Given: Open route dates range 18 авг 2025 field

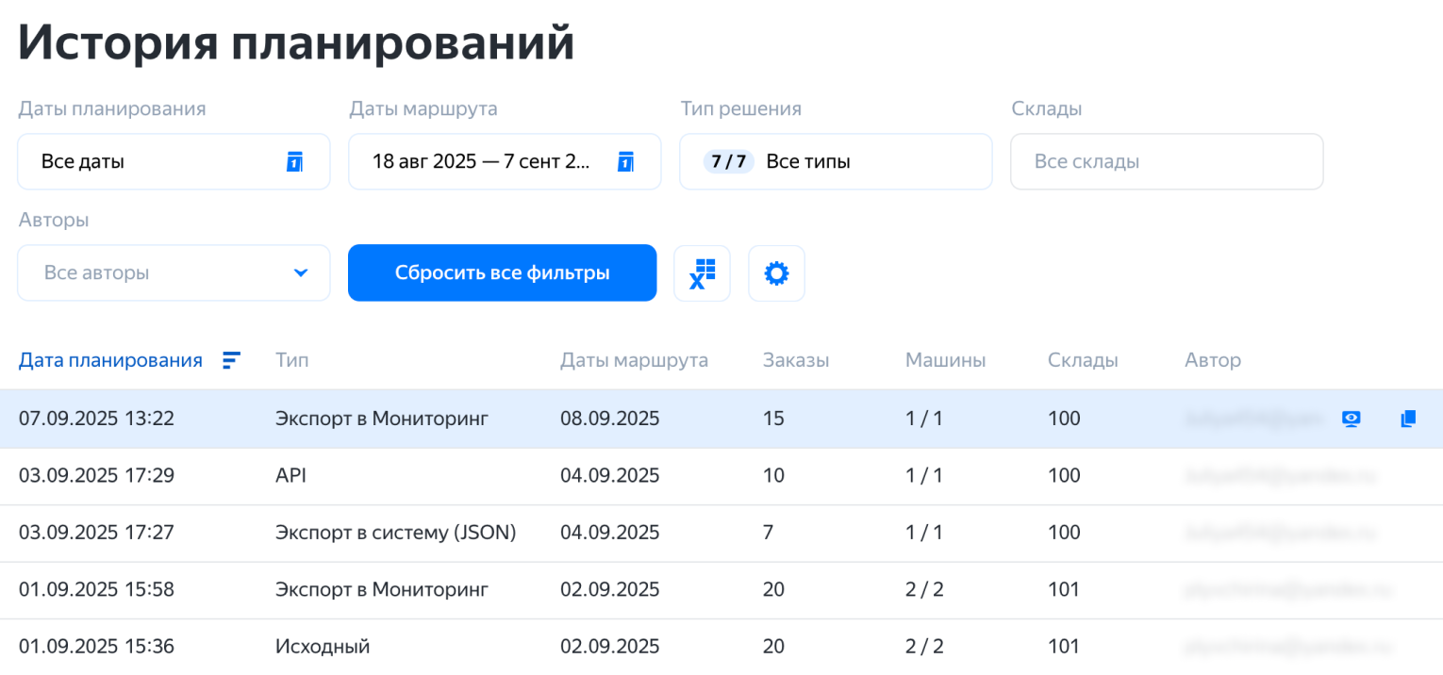Looking at the screenshot, I should (481, 161).
